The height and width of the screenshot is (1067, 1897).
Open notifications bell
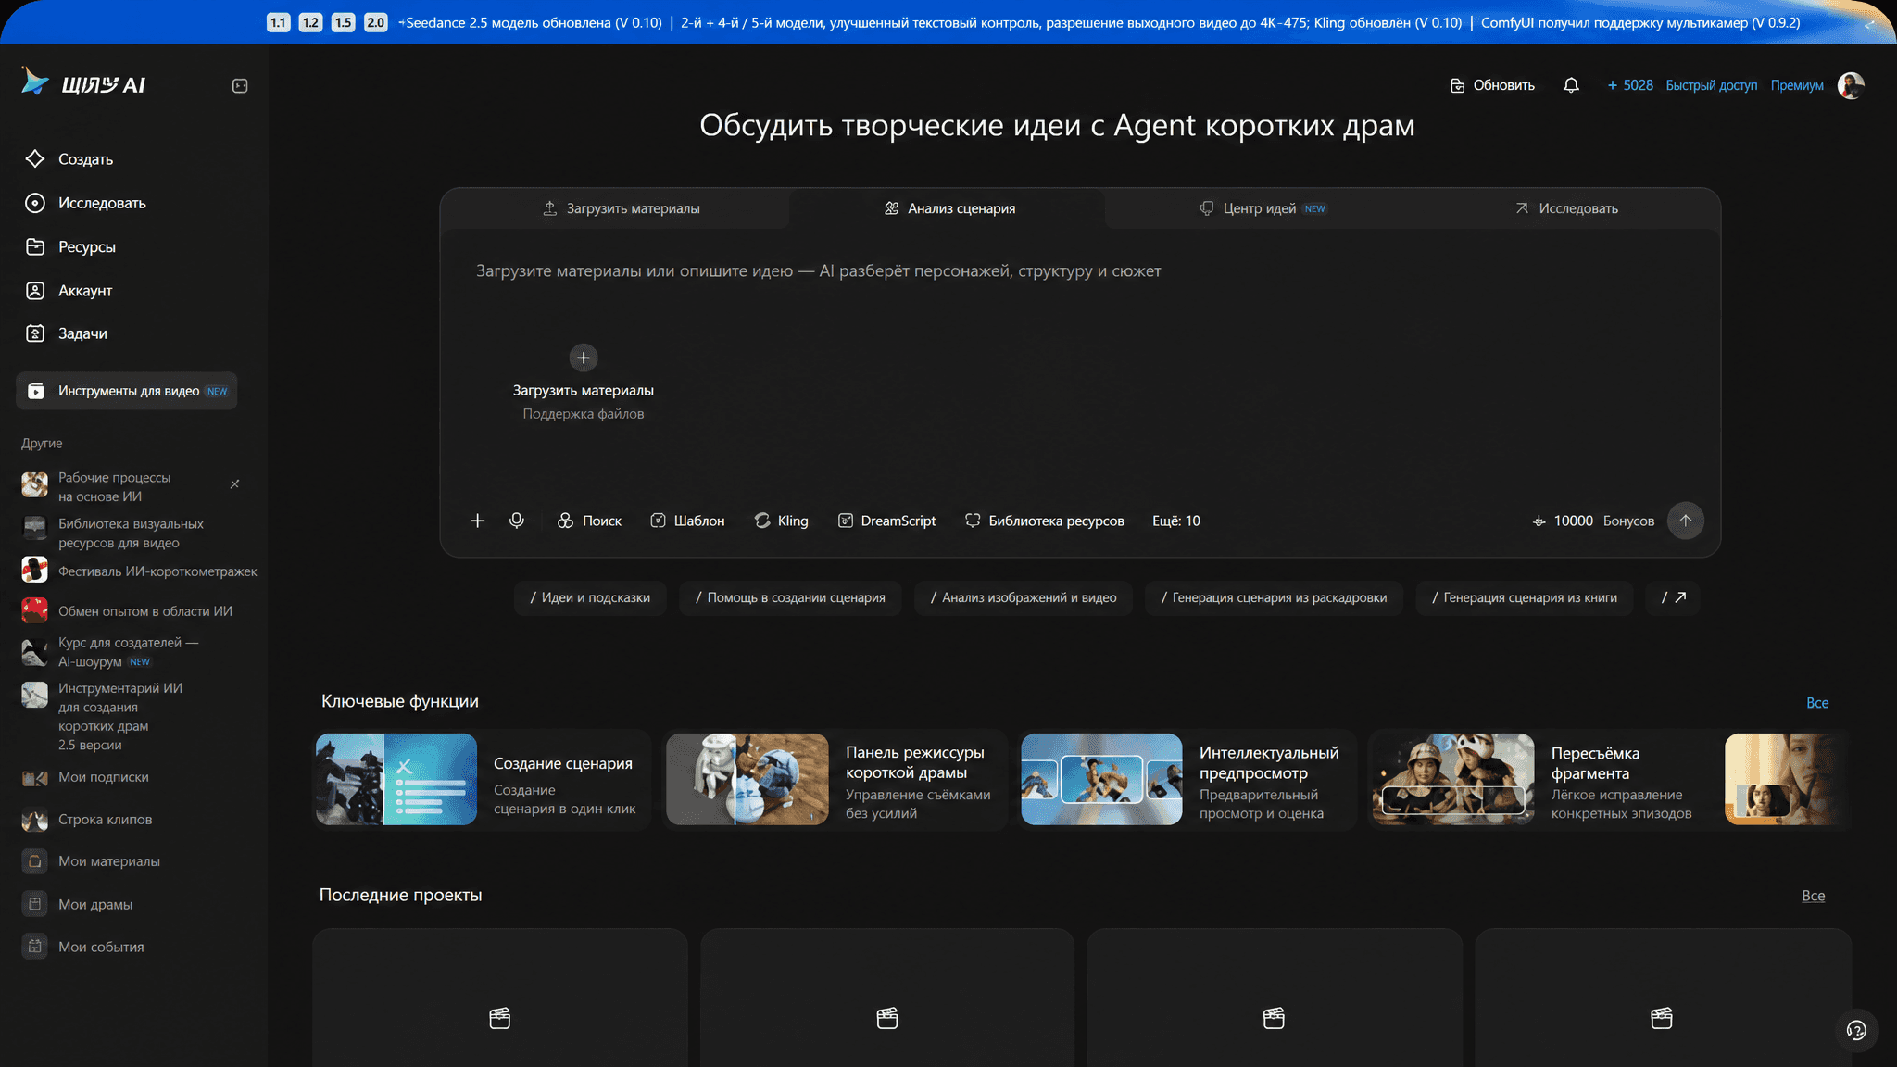1571,85
